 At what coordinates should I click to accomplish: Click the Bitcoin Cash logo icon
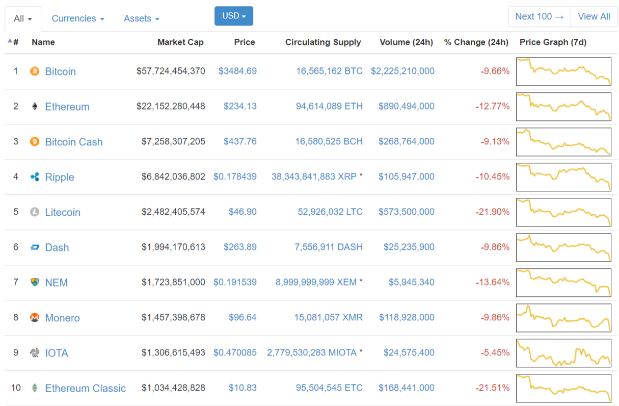(35, 141)
